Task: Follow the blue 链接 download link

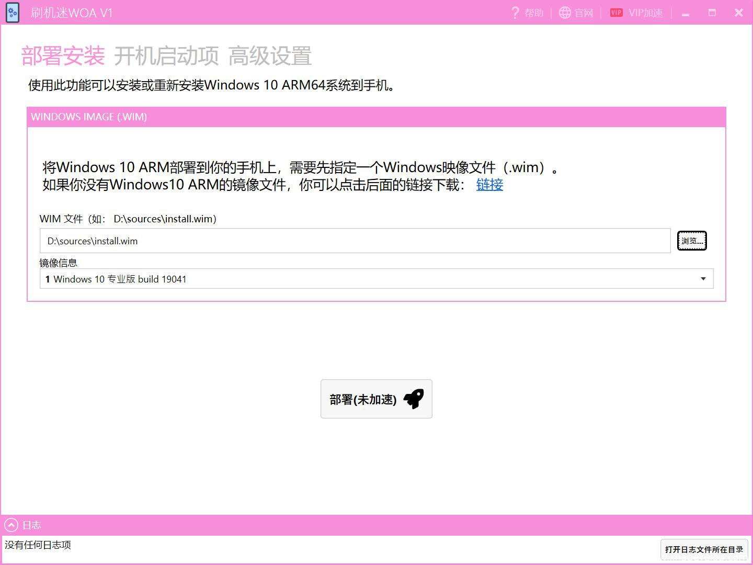Action: [x=489, y=185]
